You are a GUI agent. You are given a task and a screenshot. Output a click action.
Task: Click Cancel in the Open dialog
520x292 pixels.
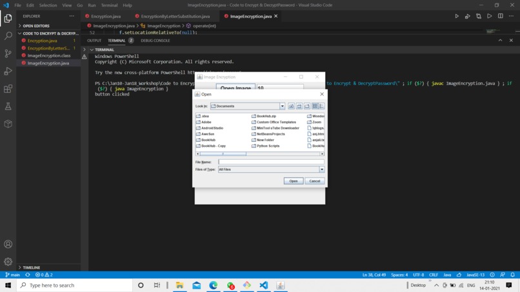315,181
